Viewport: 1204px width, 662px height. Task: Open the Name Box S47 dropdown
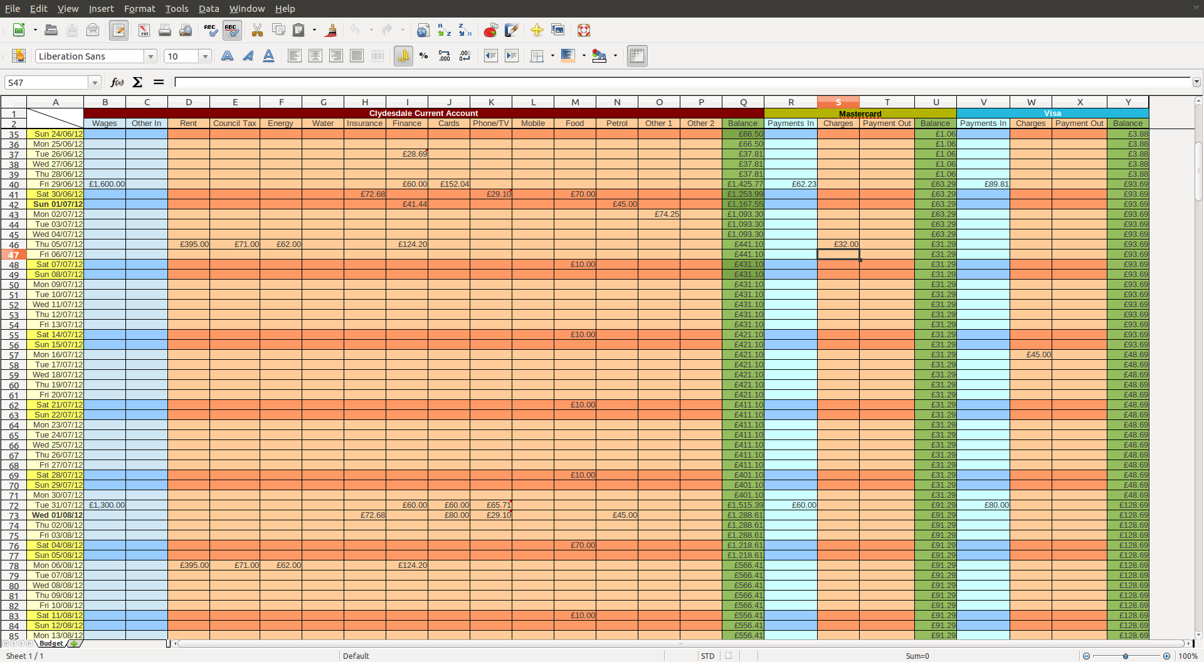click(x=95, y=83)
